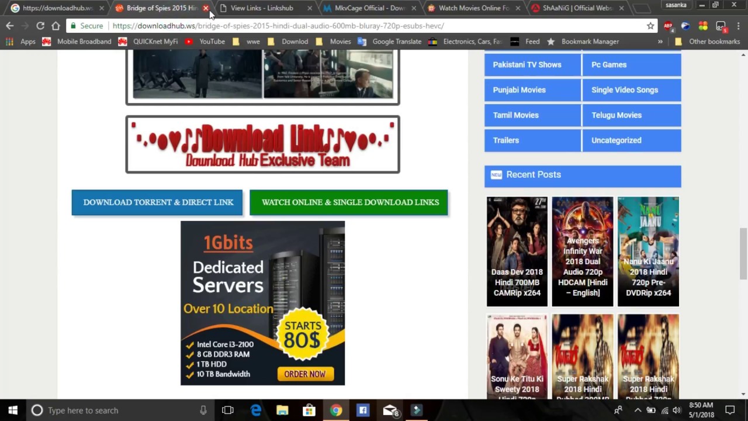Go back using the browser back arrow
The width and height of the screenshot is (748, 421).
click(10, 26)
